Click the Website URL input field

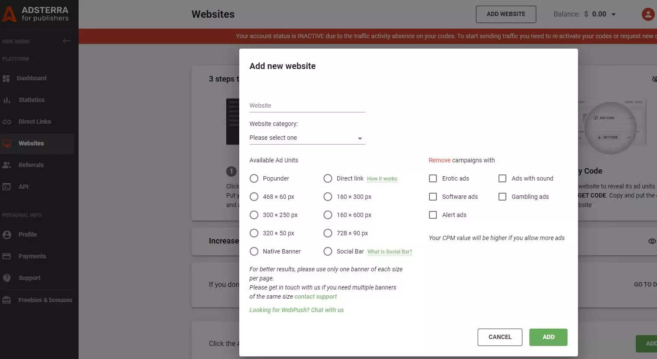(x=307, y=105)
